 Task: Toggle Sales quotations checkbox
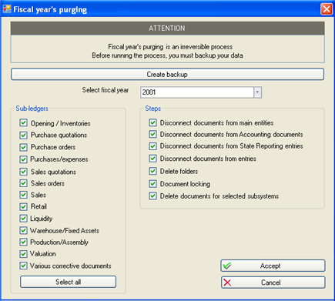(x=24, y=172)
